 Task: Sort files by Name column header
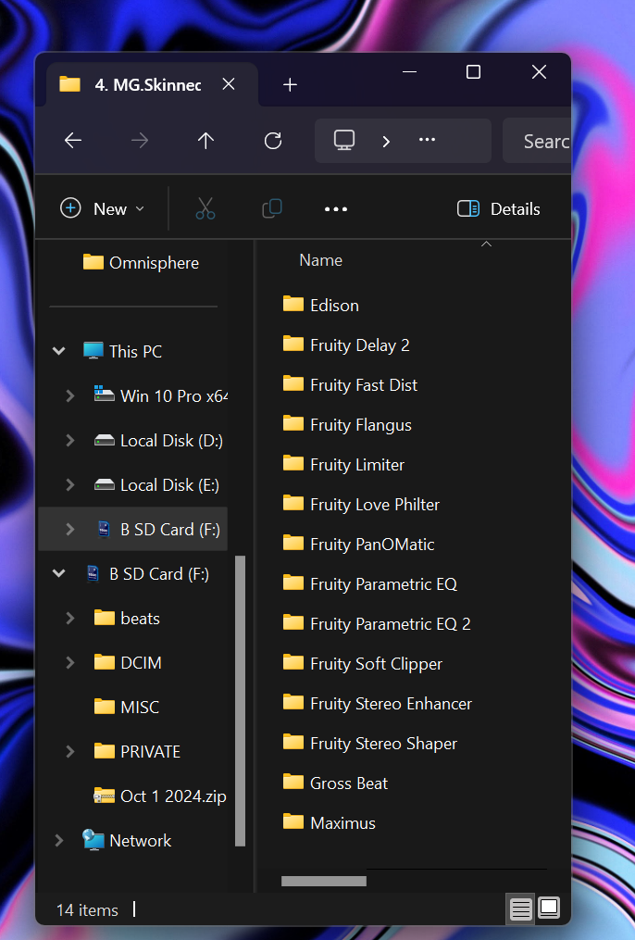click(x=320, y=260)
